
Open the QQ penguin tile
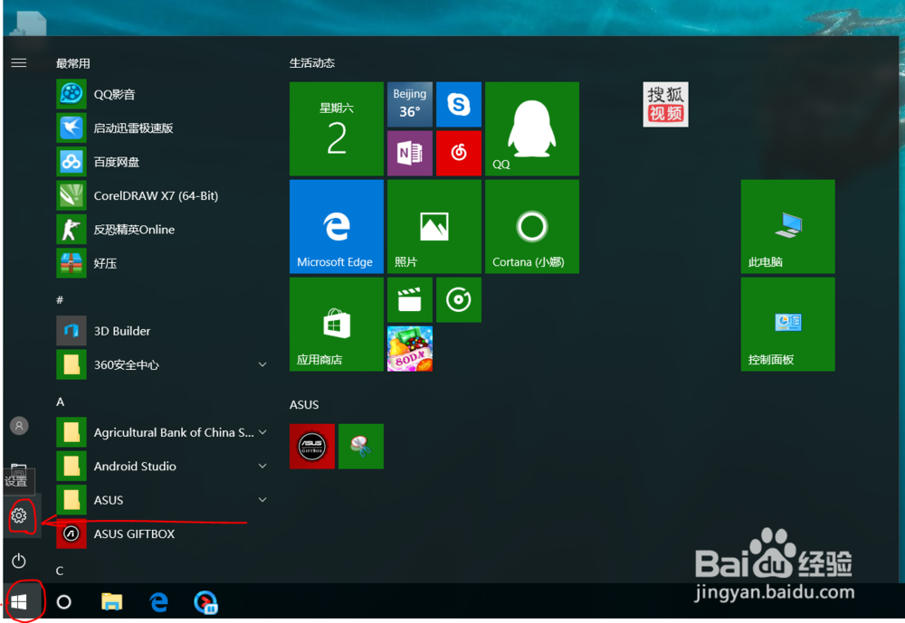532,128
